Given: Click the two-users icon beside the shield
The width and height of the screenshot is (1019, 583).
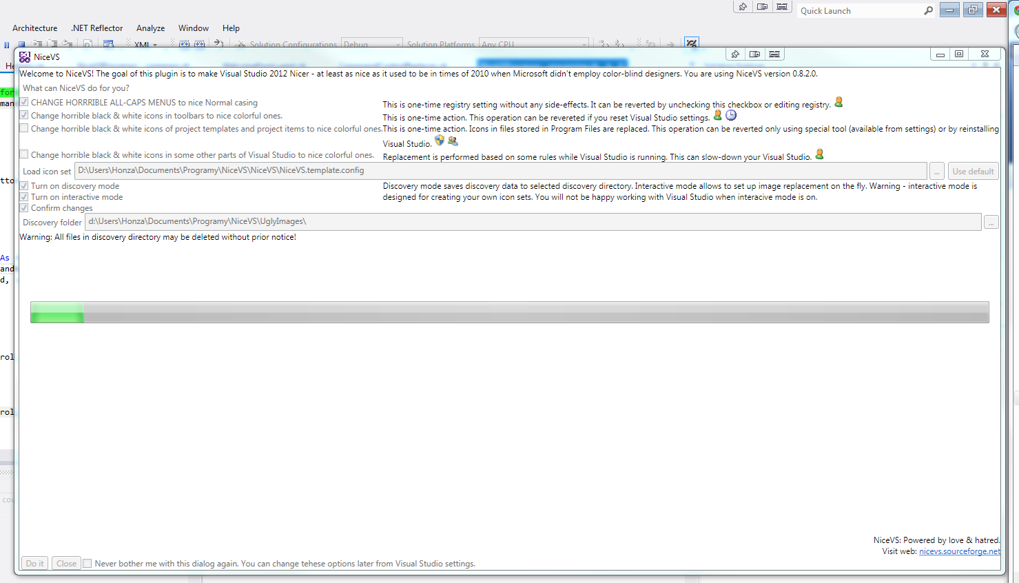Looking at the screenshot, I should tap(453, 141).
